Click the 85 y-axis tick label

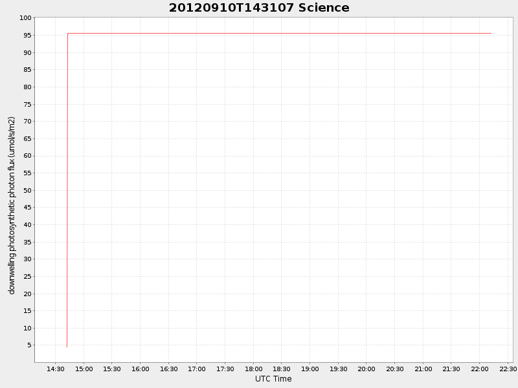pos(27,70)
